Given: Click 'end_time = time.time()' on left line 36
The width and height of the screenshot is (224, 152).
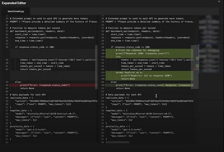Looking at the screenshot, I should tap(29, 41).
